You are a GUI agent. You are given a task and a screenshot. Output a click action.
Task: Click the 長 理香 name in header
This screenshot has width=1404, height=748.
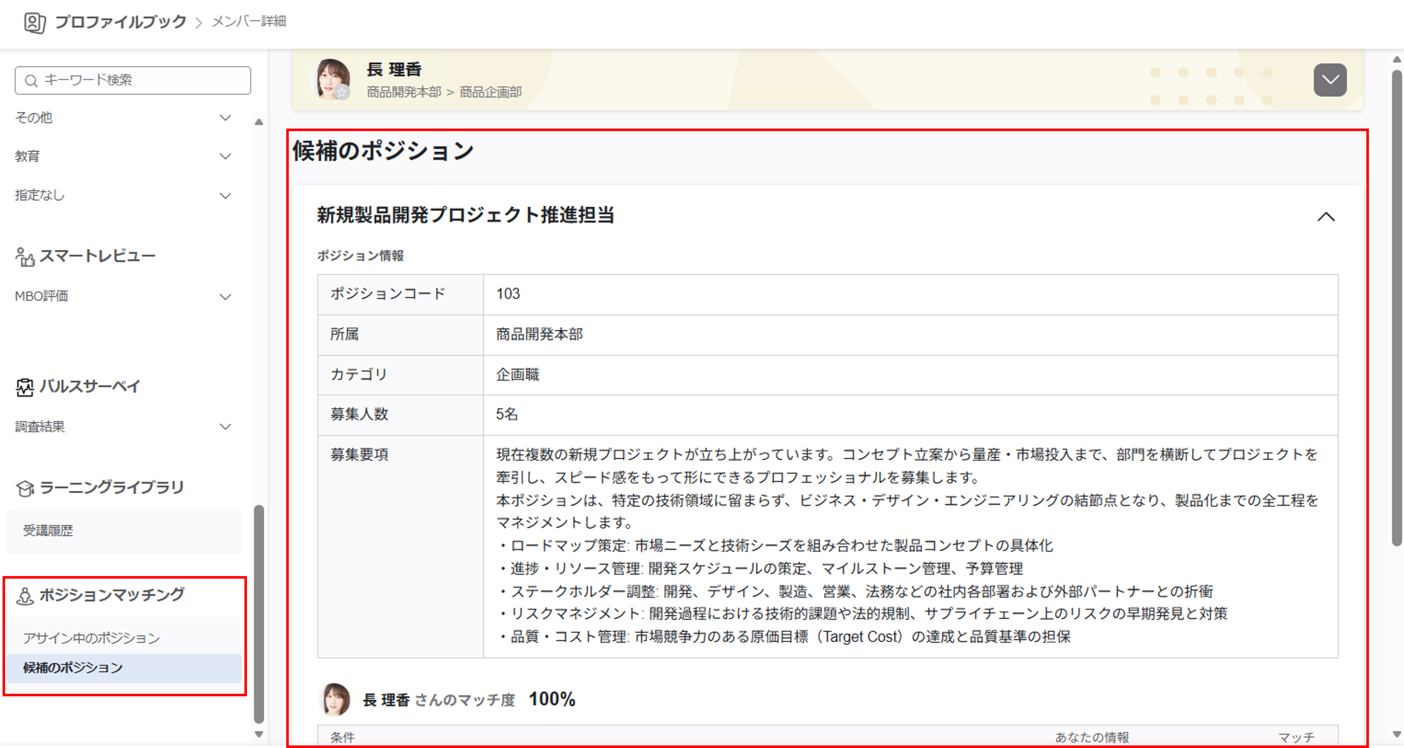(x=394, y=69)
